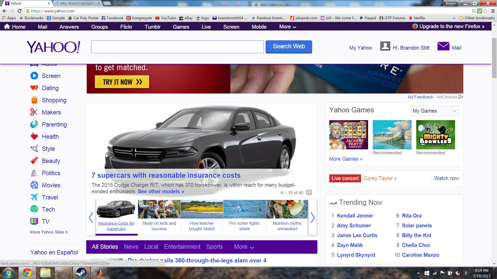Click the Health apple-heart icon
The height and width of the screenshot is (279, 497).
click(x=34, y=136)
